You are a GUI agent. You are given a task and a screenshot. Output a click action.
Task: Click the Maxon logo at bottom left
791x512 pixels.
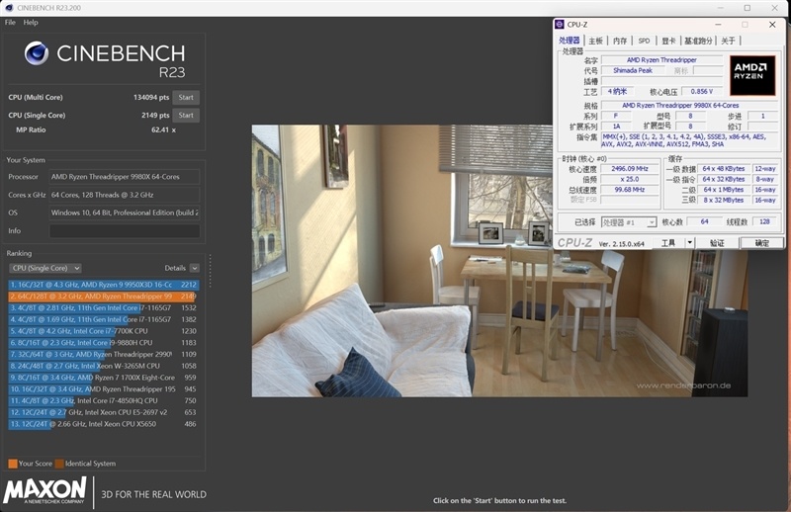45,491
